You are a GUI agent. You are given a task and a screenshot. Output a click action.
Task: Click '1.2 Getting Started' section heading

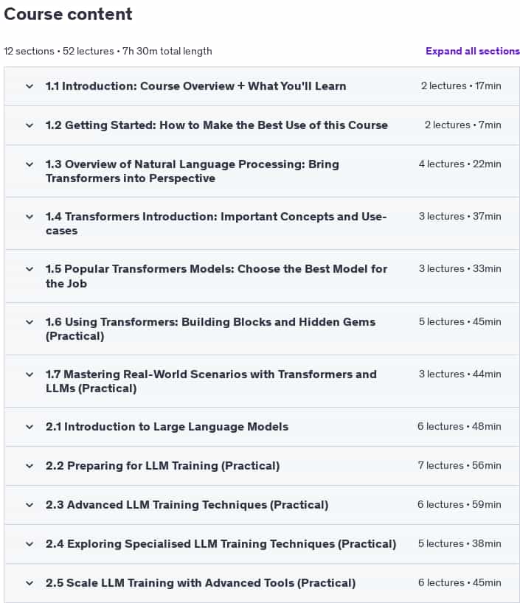(216, 125)
